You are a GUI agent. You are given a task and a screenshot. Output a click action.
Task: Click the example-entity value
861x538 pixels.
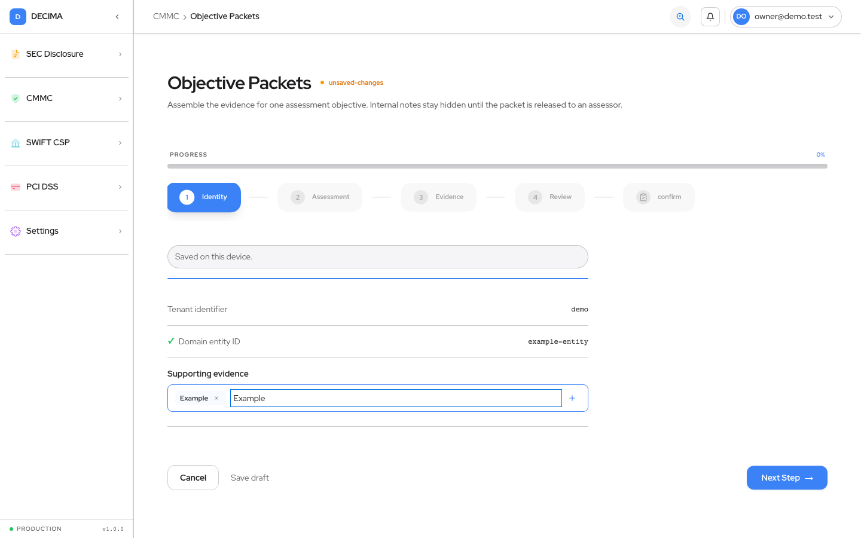tap(558, 342)
